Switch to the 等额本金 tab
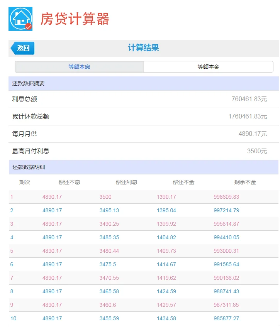Screen dimensions: 280x328 tap(208, 67)
